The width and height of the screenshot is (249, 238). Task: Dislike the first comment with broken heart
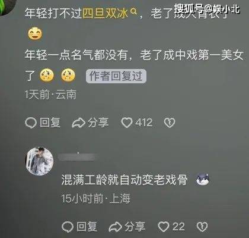click(170, 123)
